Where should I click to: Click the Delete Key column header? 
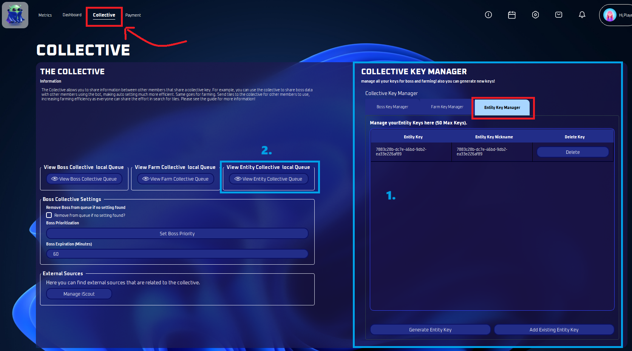pos(575,137)
